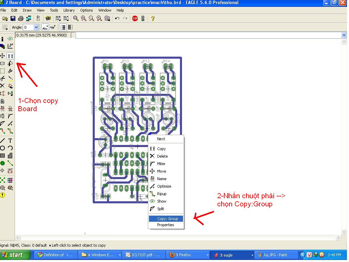
Task: Select the Polygon tool
Action: click(10, 156)
